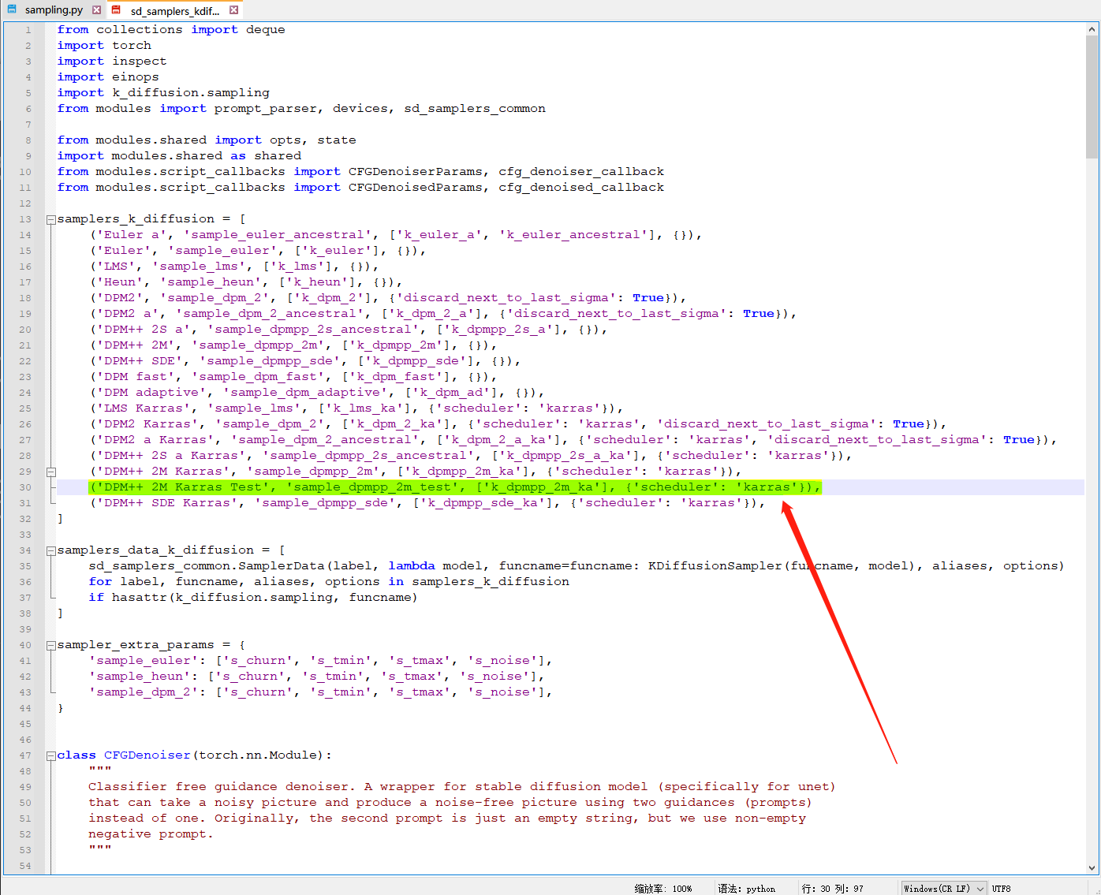This screenshot has height=895, width=1101.
Task: Click the scrollbar up arrow
Action: [1092, 29]
